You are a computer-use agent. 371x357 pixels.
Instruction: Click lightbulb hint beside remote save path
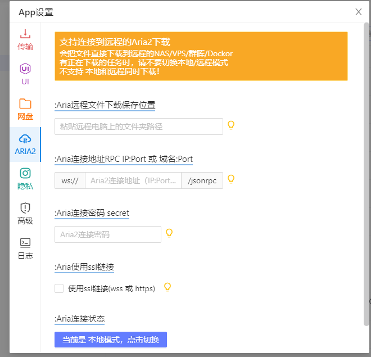pos(230,125)
